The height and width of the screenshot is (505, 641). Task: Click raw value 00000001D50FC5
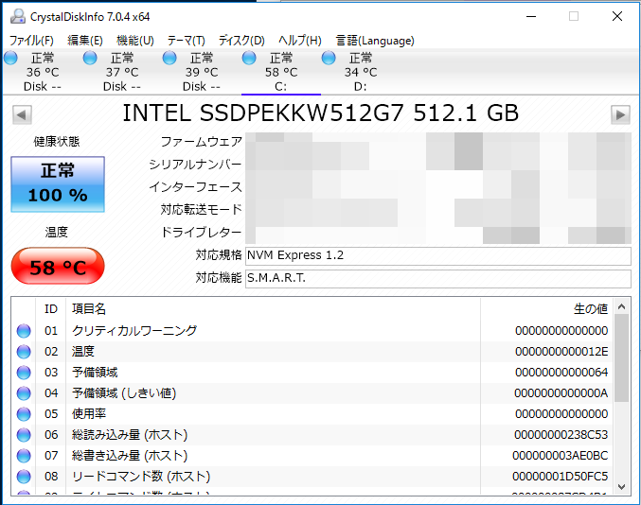(561, 477)
